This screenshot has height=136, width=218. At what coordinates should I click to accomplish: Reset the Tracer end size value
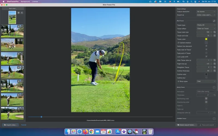(214, 36)
